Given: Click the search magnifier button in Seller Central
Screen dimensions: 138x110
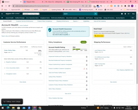Looking at the screenshot, I should pyautogui.click(x=96, y=14).
